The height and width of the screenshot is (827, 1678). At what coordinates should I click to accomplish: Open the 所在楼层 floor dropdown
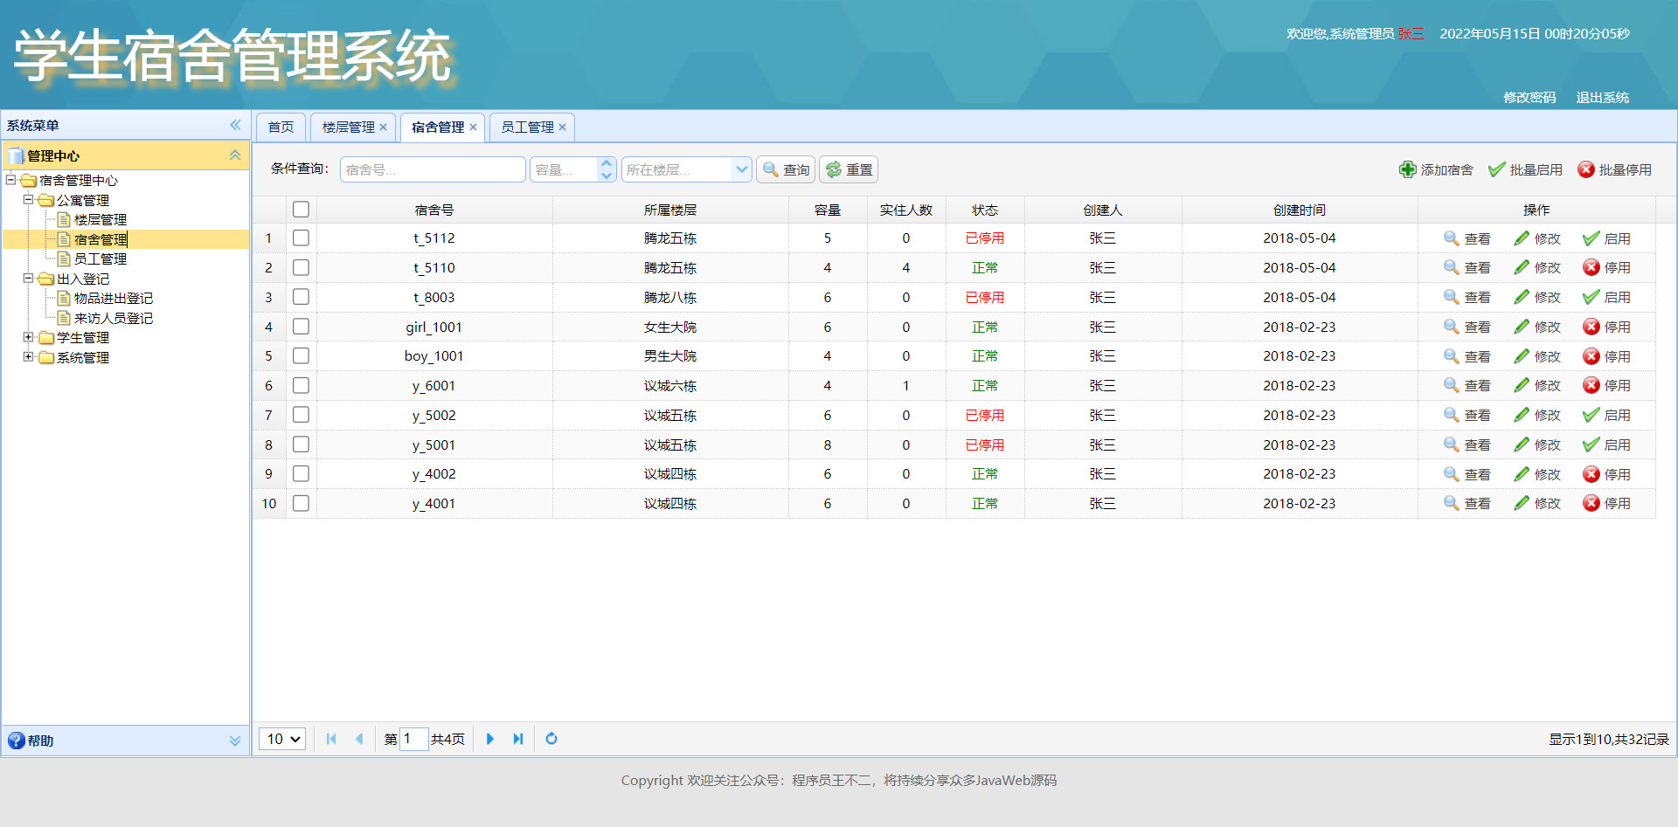[x=742, y=169]
